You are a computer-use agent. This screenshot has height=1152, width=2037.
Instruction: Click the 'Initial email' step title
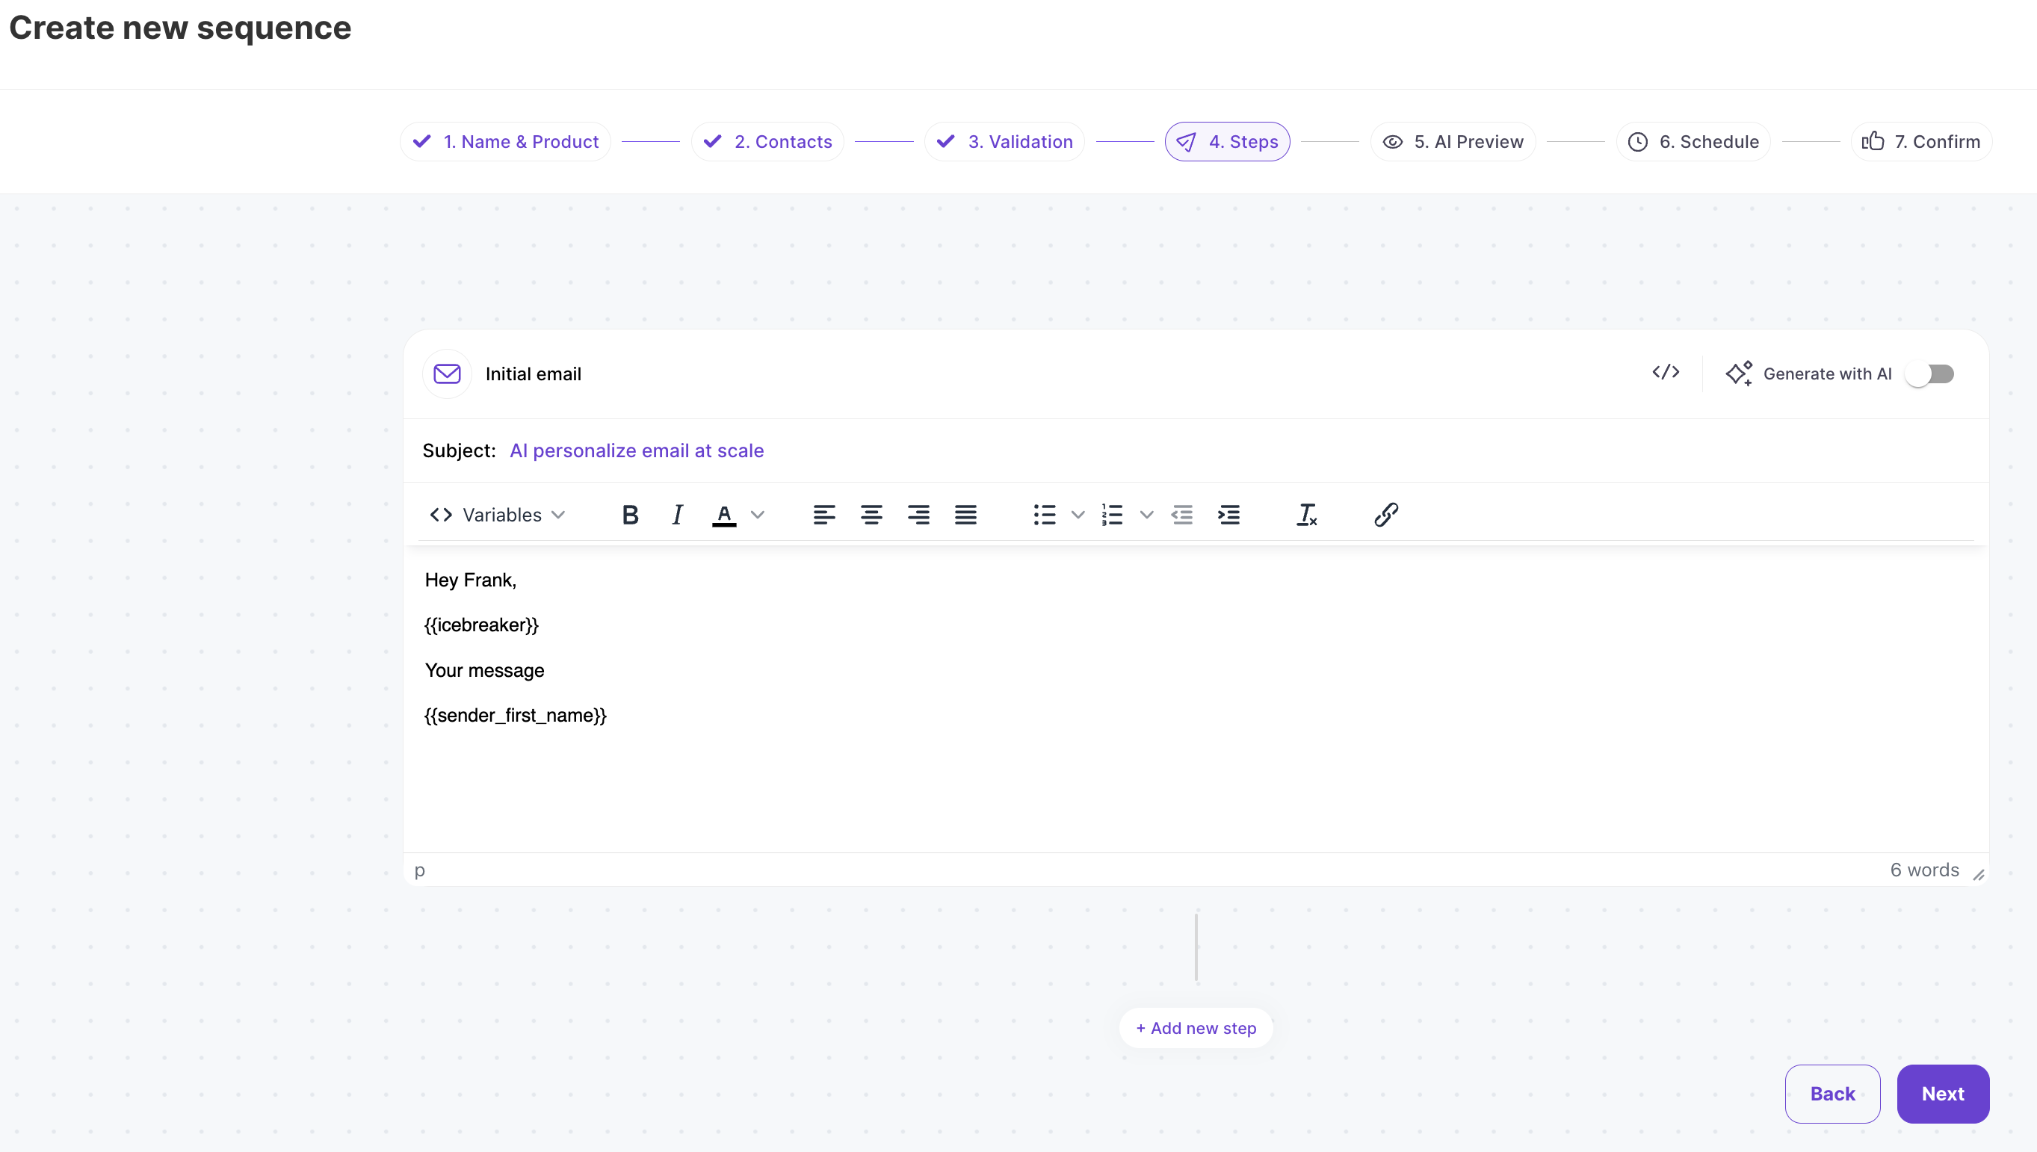click(x=533, y=374)
